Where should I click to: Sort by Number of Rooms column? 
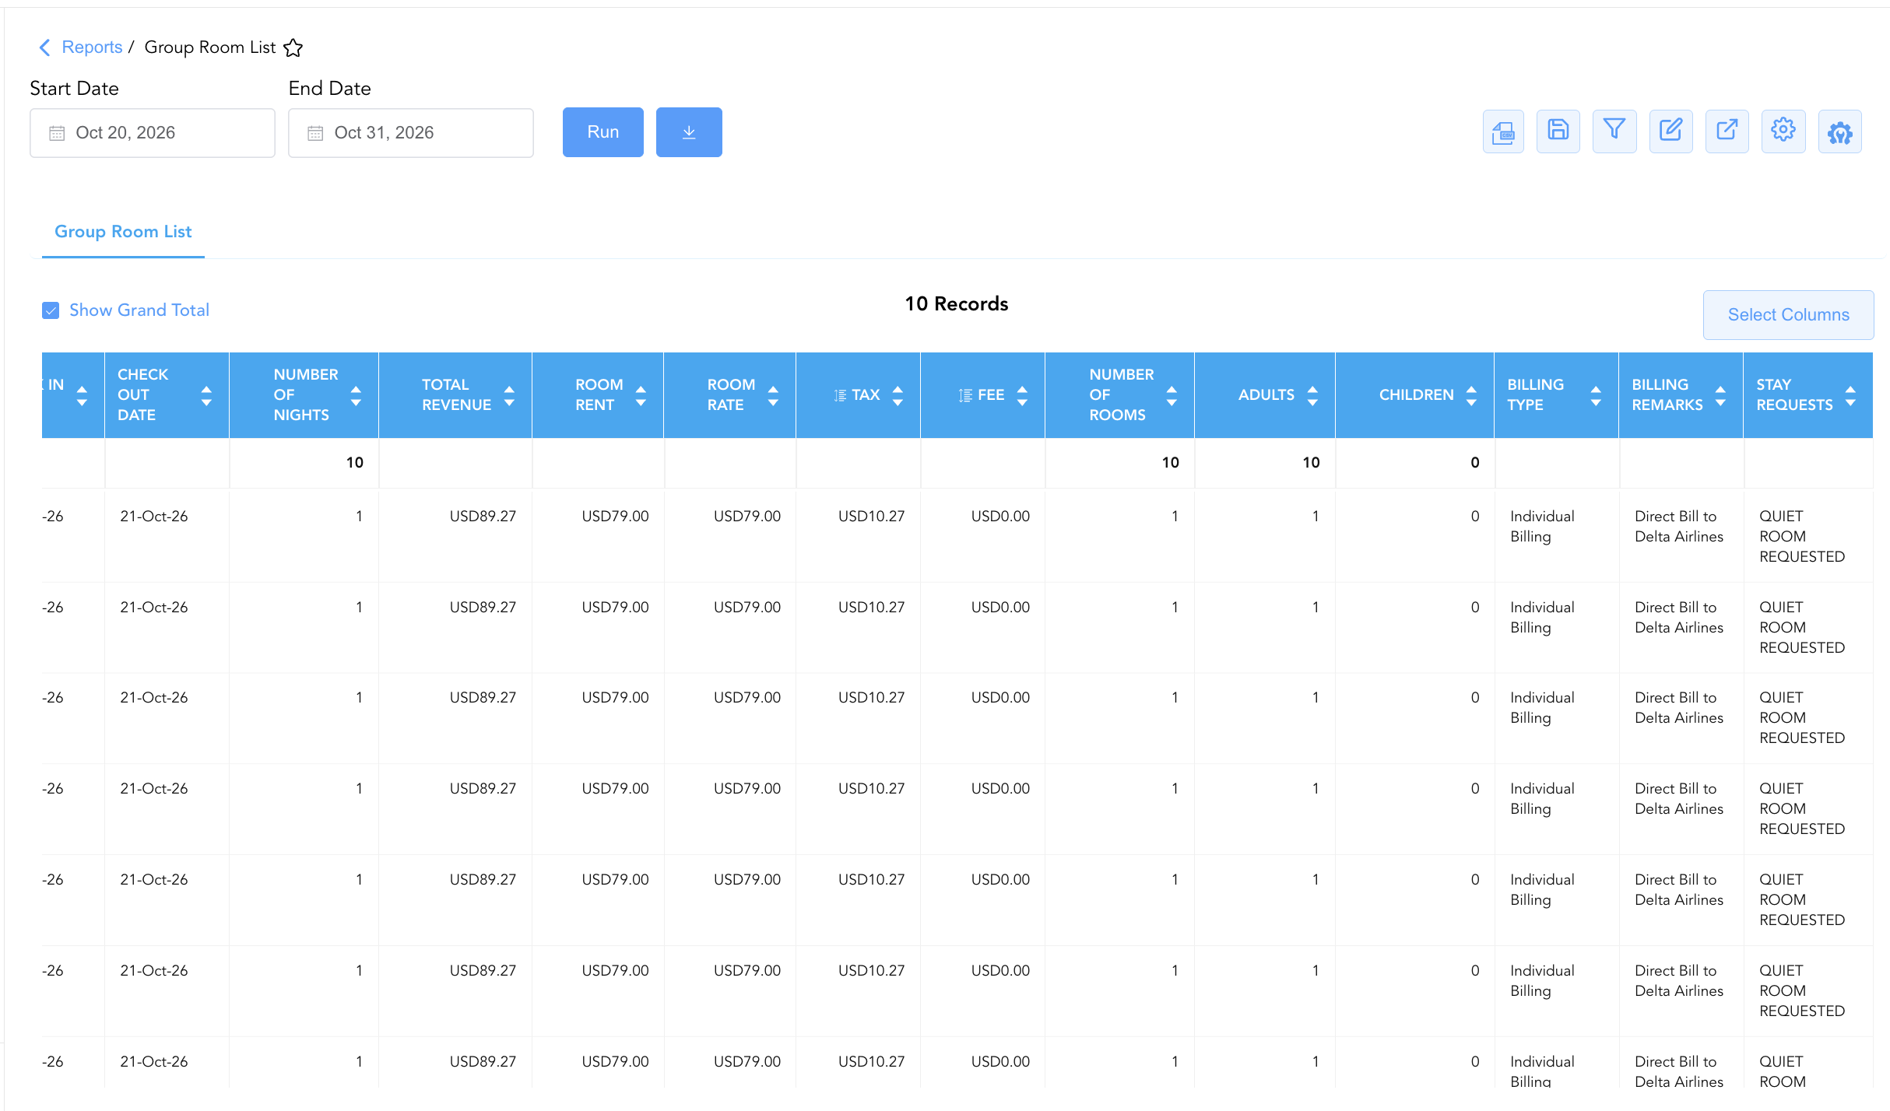coord(1172,395)
